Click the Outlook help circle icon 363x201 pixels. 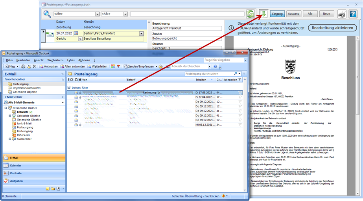coord(215,66)
